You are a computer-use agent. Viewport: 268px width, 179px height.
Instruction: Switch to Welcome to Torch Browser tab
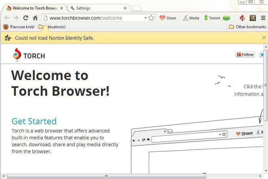[33, 8]
